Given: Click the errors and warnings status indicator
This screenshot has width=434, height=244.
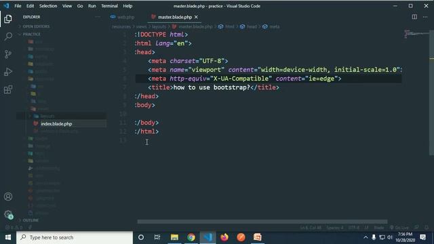Looking at the screenshot, I should [14, 228].
